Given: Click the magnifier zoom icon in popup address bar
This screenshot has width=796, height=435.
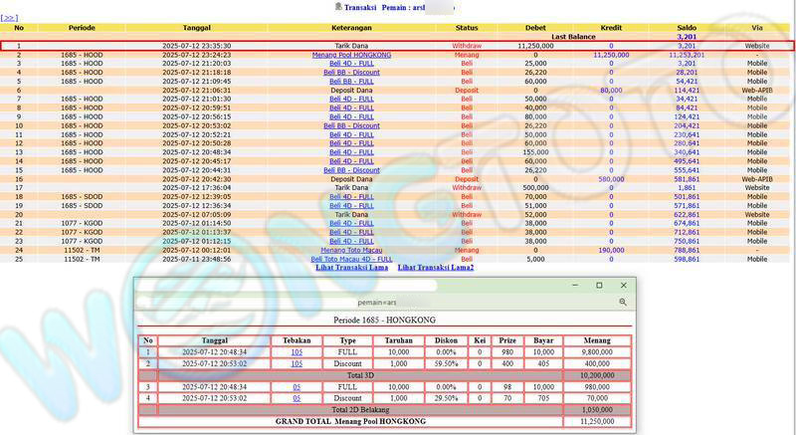Looking at the screenshot, I should coord(623,302).
